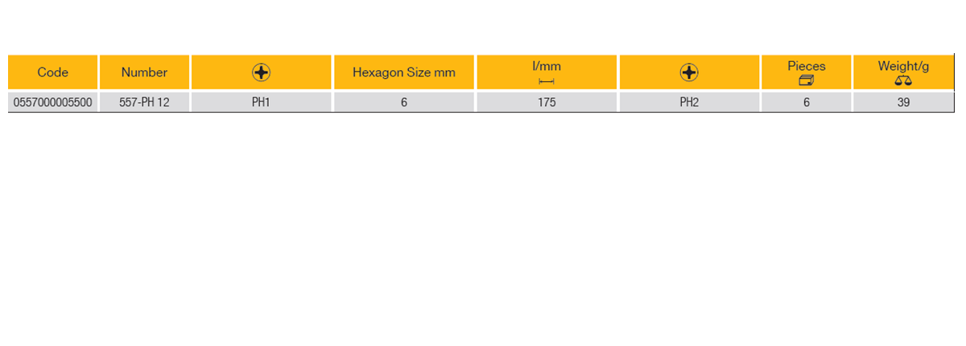Select the 557-PH 12 number cell
966x346 pixels.
(144, 103)
